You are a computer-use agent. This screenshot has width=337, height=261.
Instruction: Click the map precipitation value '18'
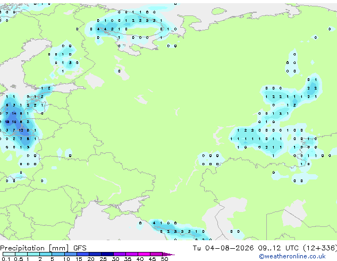pos(7,121)
